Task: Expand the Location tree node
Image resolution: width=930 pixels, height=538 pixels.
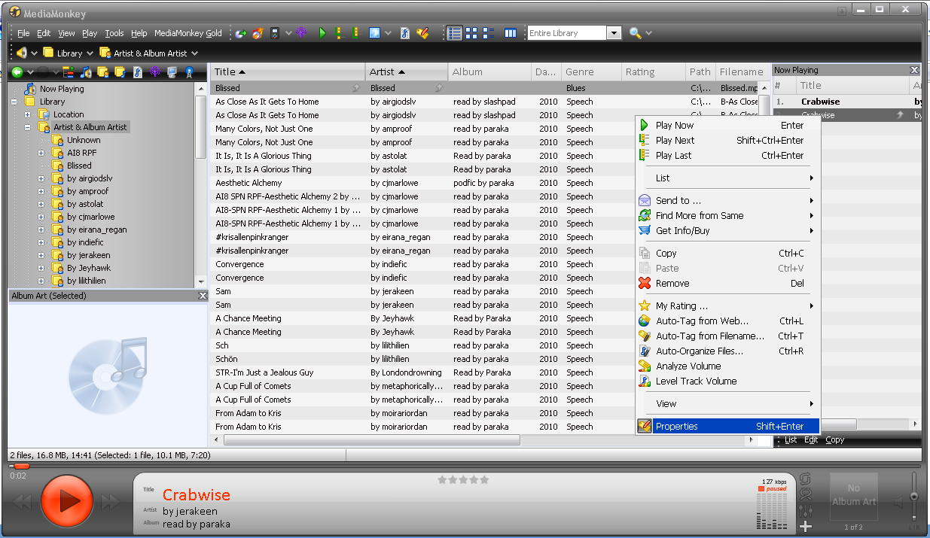Action: [28, 114]
